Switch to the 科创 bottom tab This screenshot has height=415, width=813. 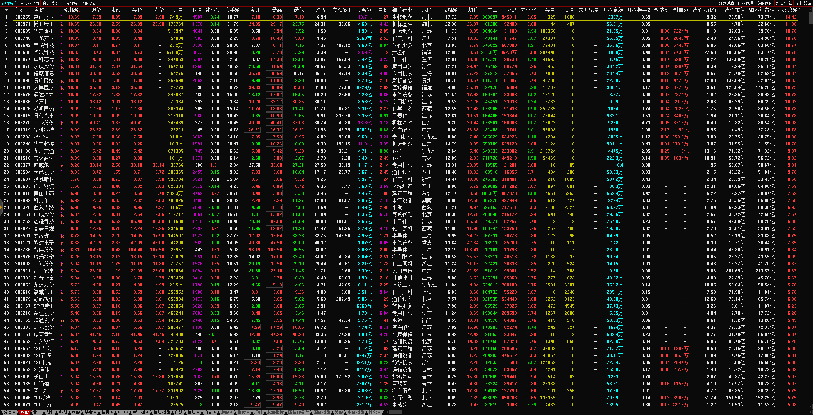63,412
